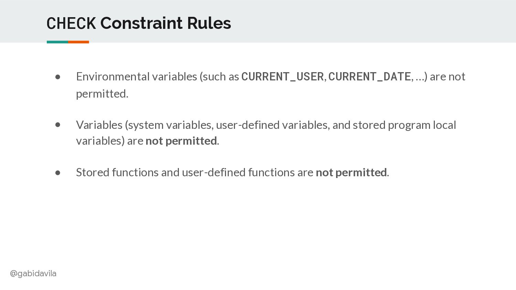Image resolution: width=516 pixels, height=290 pixels.
Task: Click the second bullet point dot
Action: (x=58, y=125)
